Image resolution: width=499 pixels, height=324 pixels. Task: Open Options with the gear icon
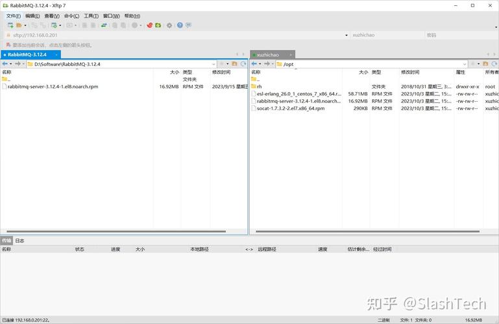coord(169,25)
